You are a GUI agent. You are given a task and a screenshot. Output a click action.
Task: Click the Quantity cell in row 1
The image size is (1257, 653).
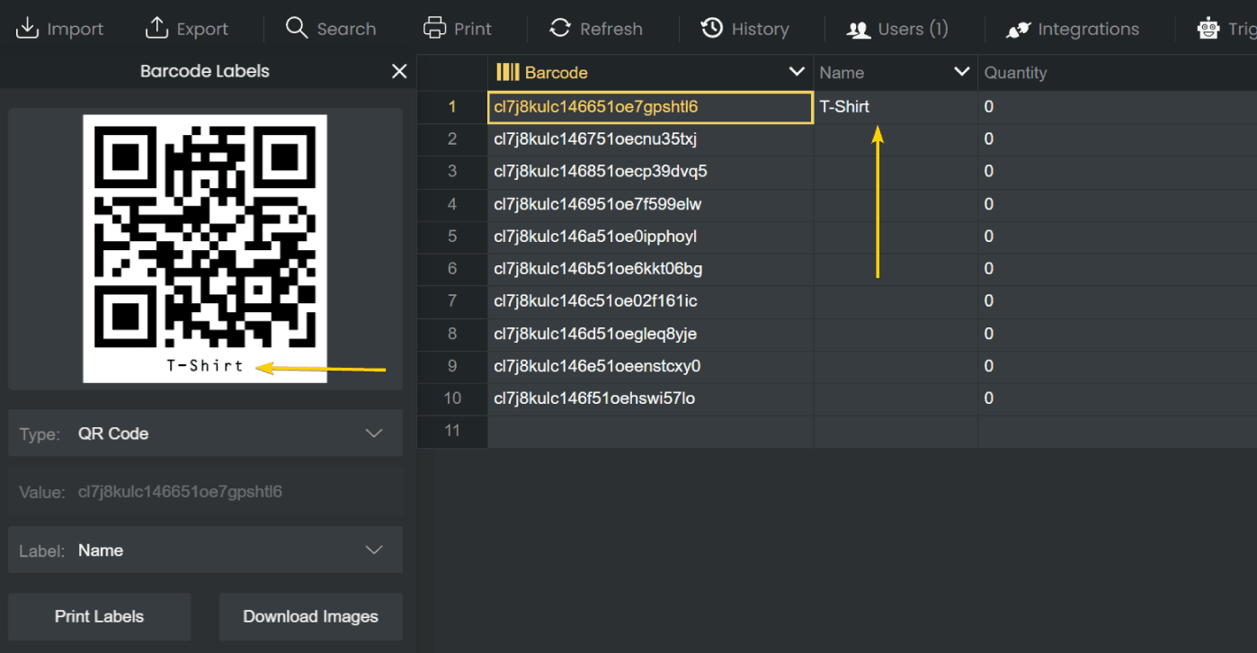[x=1118, y=107]
